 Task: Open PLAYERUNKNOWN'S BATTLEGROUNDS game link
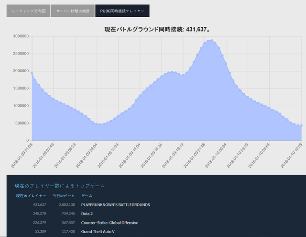(116, 205)
